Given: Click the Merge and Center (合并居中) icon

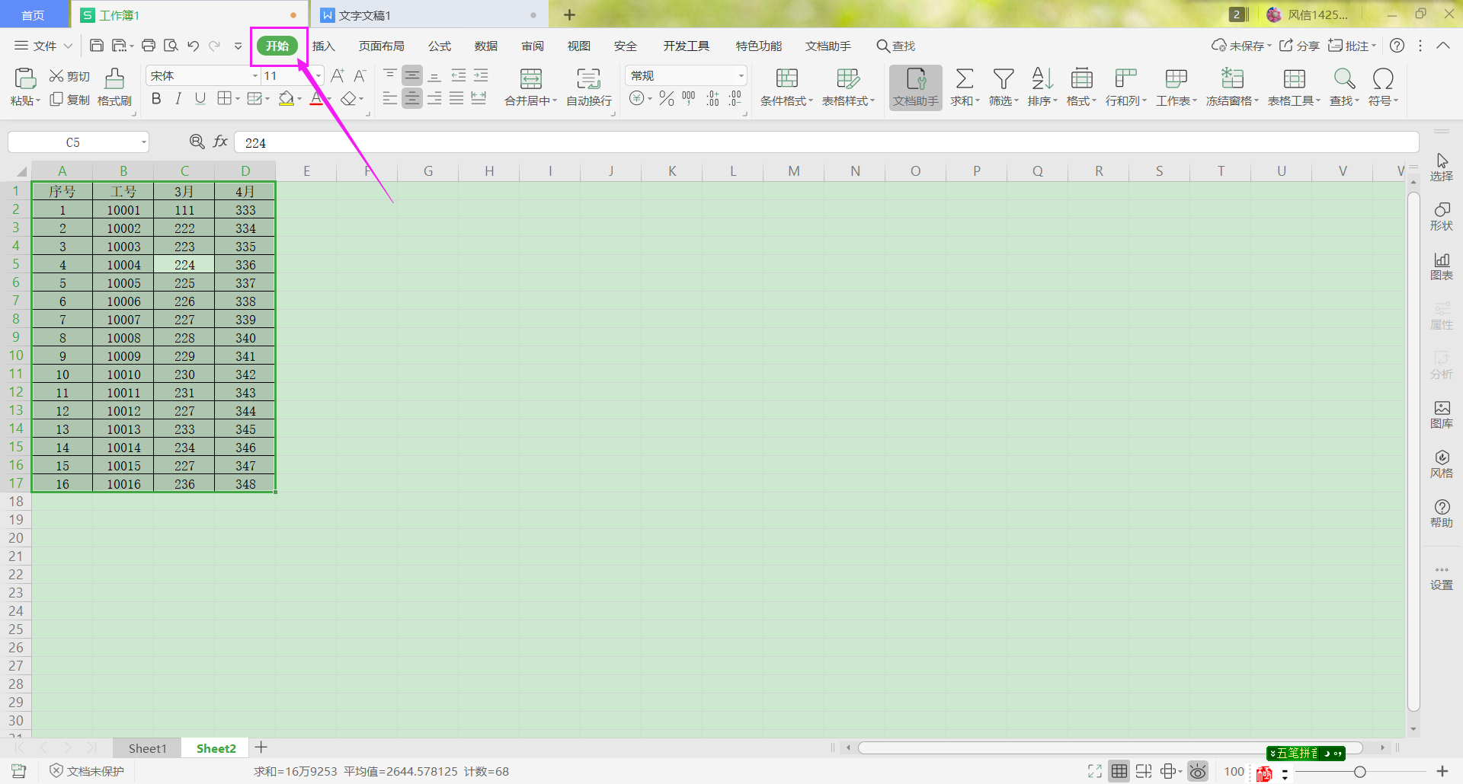Looking at the screenshot, I should click(530, 79).
